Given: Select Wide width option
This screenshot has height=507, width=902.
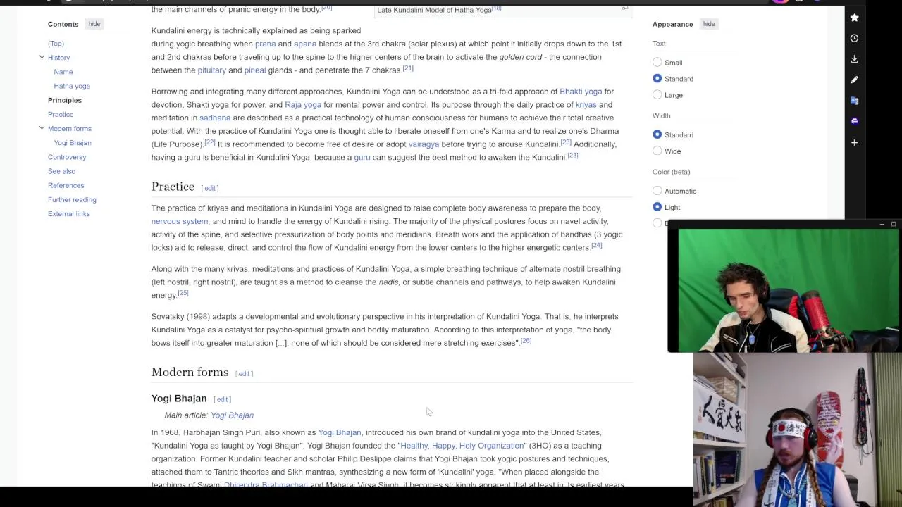Looking at the screenshot, I should pos(657,151).
